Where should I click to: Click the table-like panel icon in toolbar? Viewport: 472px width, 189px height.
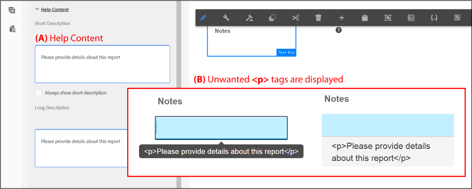click(x=411, y=18)
